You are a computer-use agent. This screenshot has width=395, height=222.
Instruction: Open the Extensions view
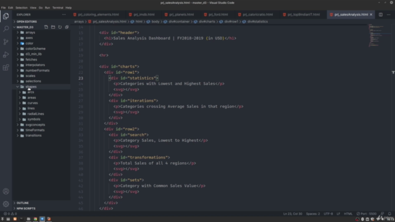[6, 67]
